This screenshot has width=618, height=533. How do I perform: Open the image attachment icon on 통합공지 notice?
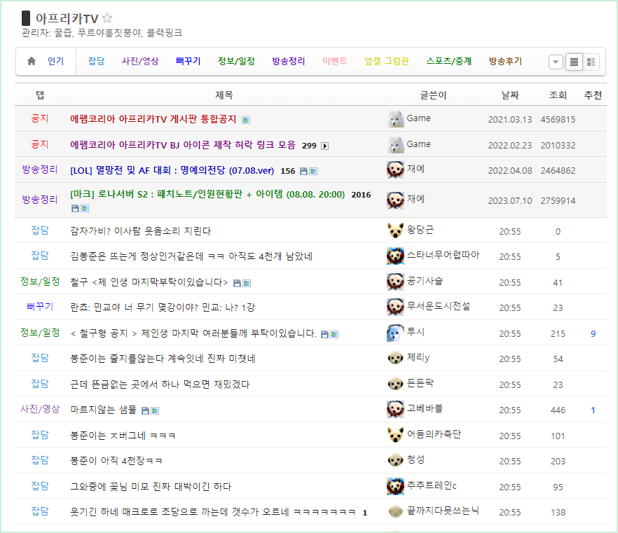click(x=245, y=119)
